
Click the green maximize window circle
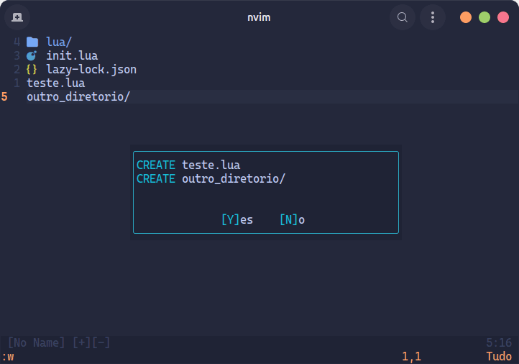tap(484, 17)
